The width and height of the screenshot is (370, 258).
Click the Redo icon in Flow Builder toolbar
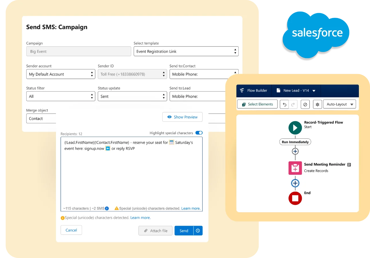(292, 104)
